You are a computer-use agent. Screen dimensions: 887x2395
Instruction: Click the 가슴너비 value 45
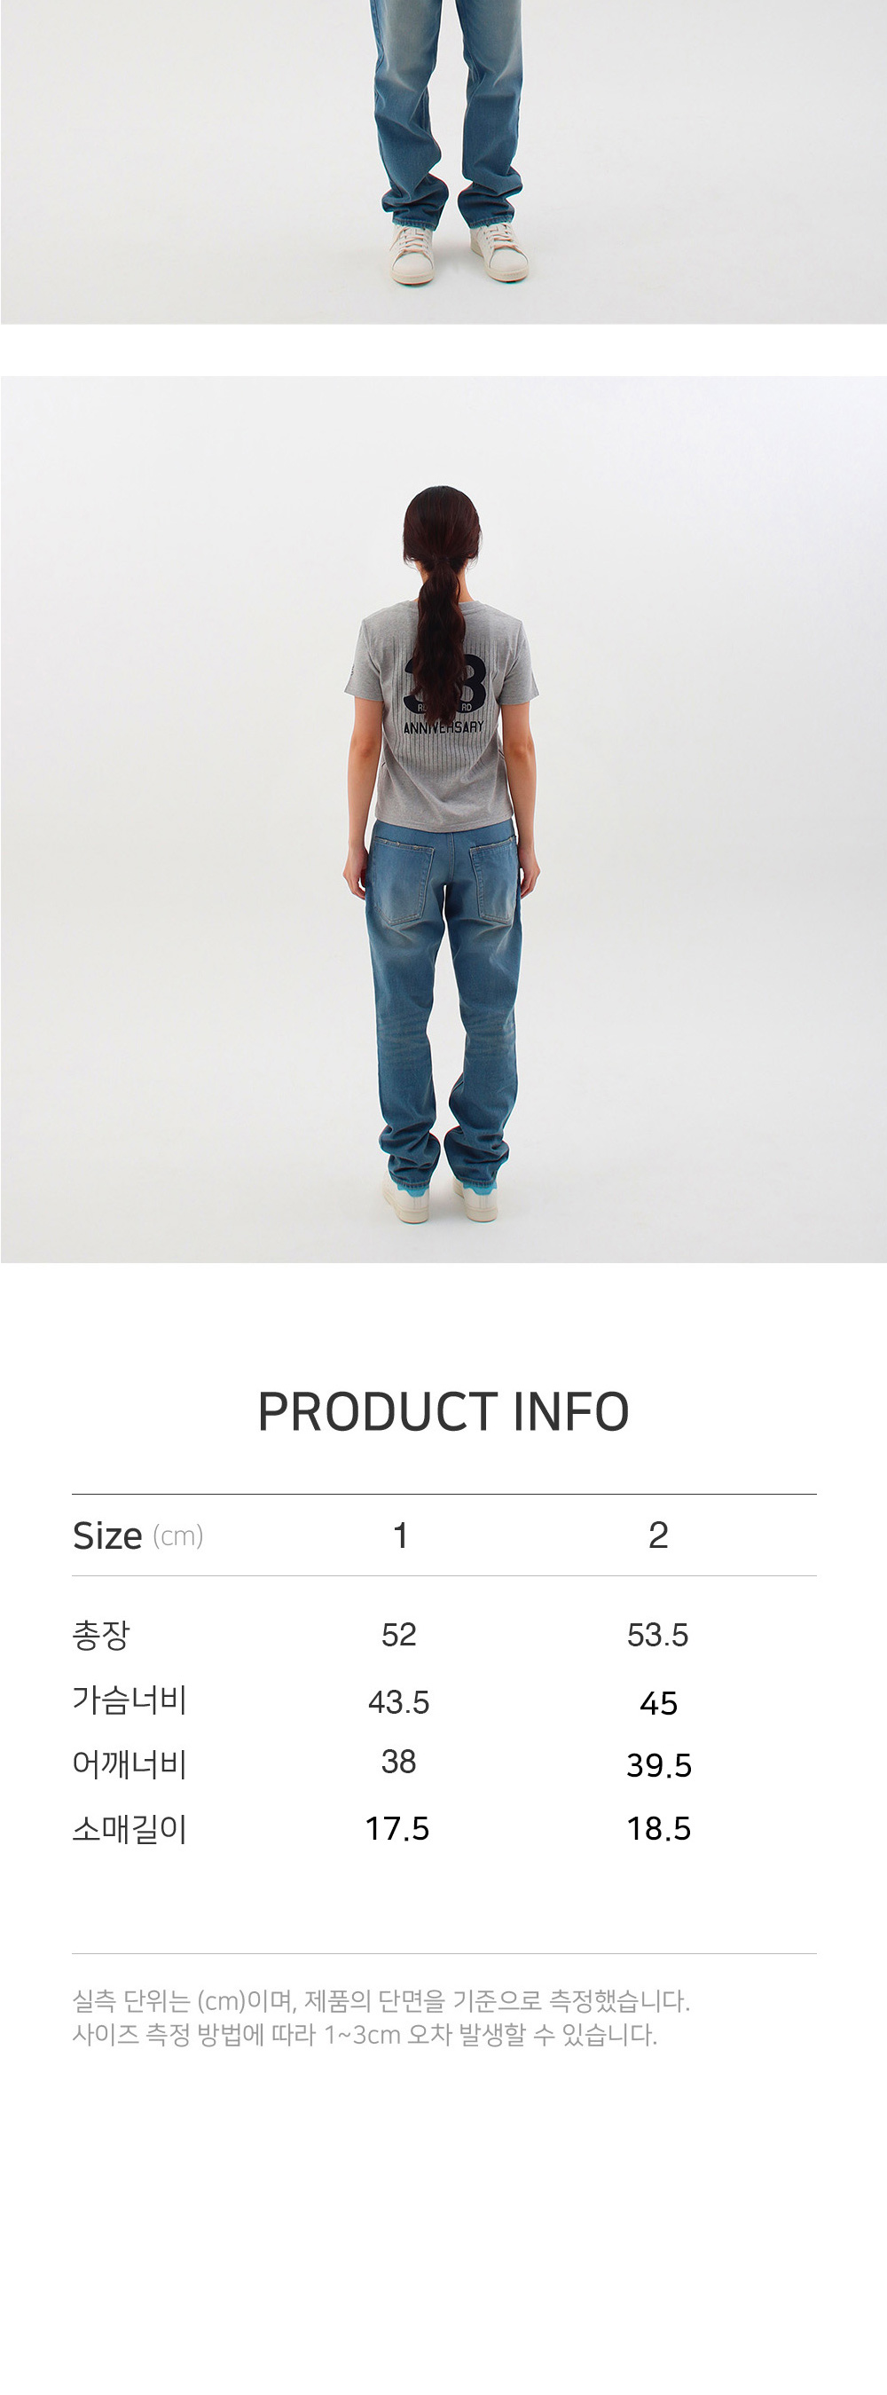(658, 1703)
